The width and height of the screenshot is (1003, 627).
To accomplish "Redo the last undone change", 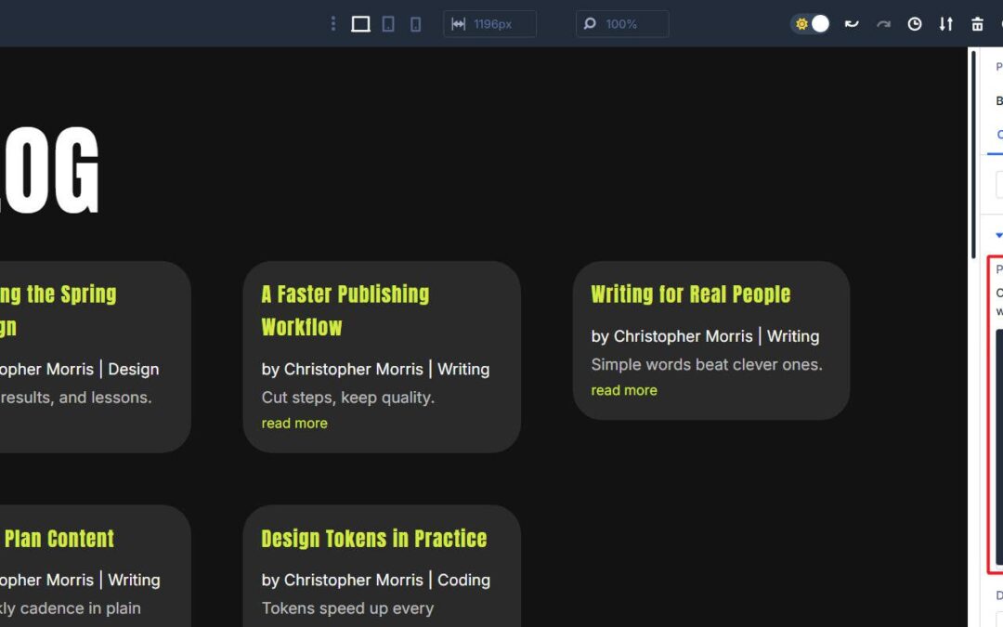I will (x=883, y=24).
